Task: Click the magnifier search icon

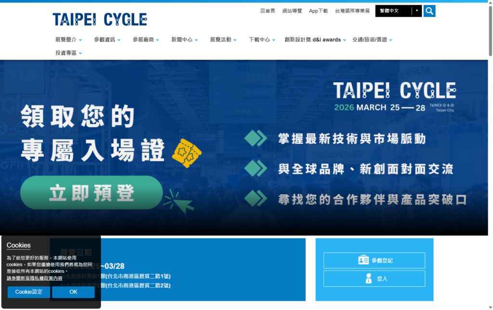Action: click(x=429, y=11)
